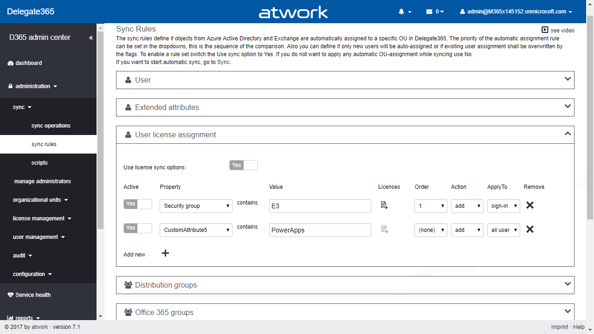The image size is (594, 334).
Task: Click the atwork logo
Action: coord(293,12)
